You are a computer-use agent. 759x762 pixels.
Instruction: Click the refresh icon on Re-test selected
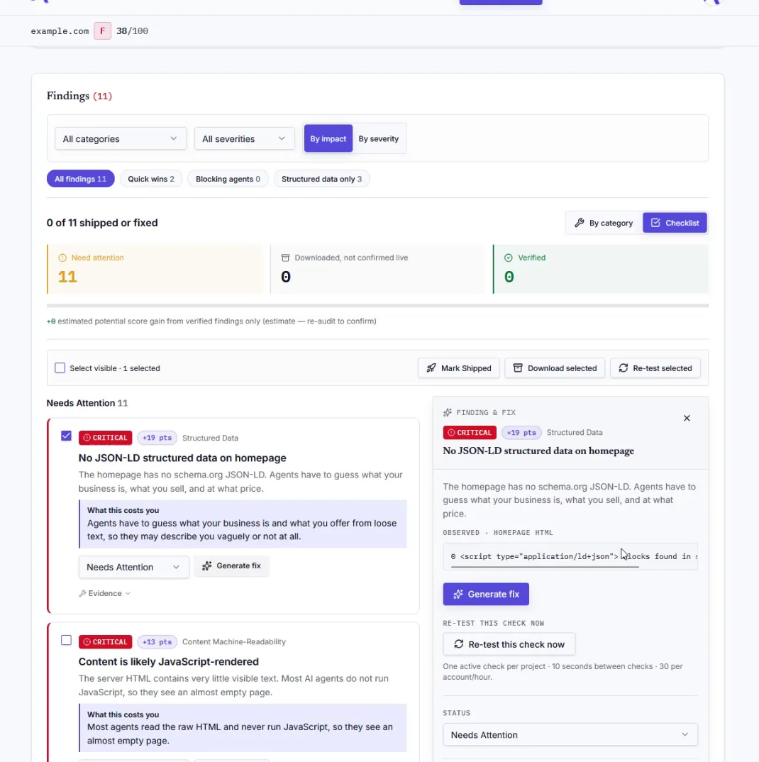[624, 368]
